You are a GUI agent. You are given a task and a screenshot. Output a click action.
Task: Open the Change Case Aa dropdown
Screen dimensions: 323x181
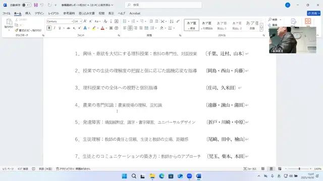(97, 21)
